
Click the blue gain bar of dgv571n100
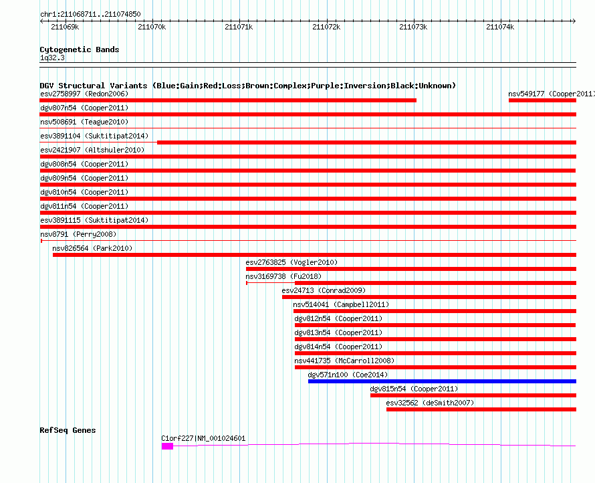(x=442, y=381)
